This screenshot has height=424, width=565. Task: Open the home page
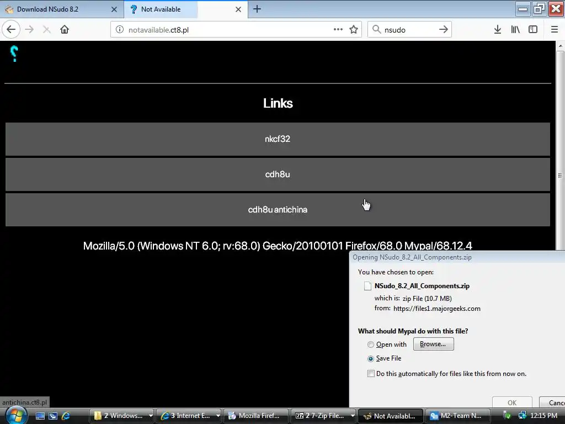coord(65,30)
